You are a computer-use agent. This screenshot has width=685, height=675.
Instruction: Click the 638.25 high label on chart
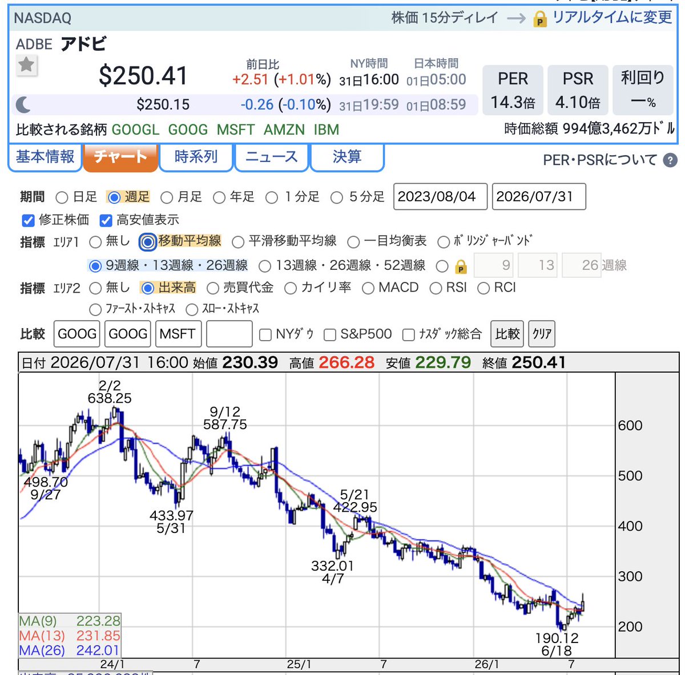point(110,398)
